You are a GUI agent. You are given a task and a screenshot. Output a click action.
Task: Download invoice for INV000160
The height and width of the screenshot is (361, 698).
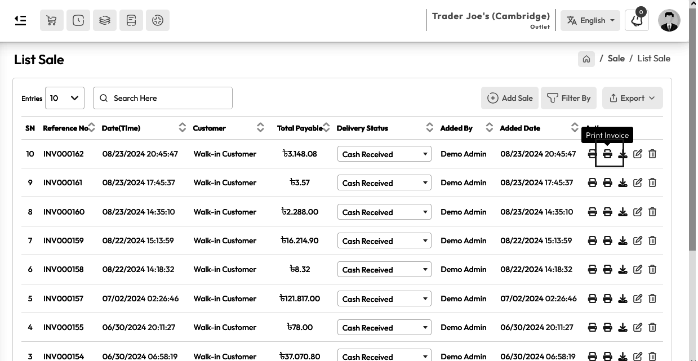click(623, 212)
